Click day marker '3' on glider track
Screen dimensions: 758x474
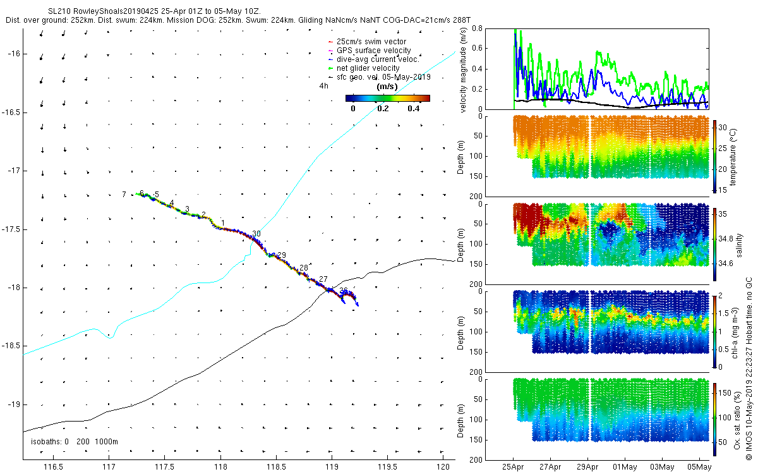coord(188,209)
